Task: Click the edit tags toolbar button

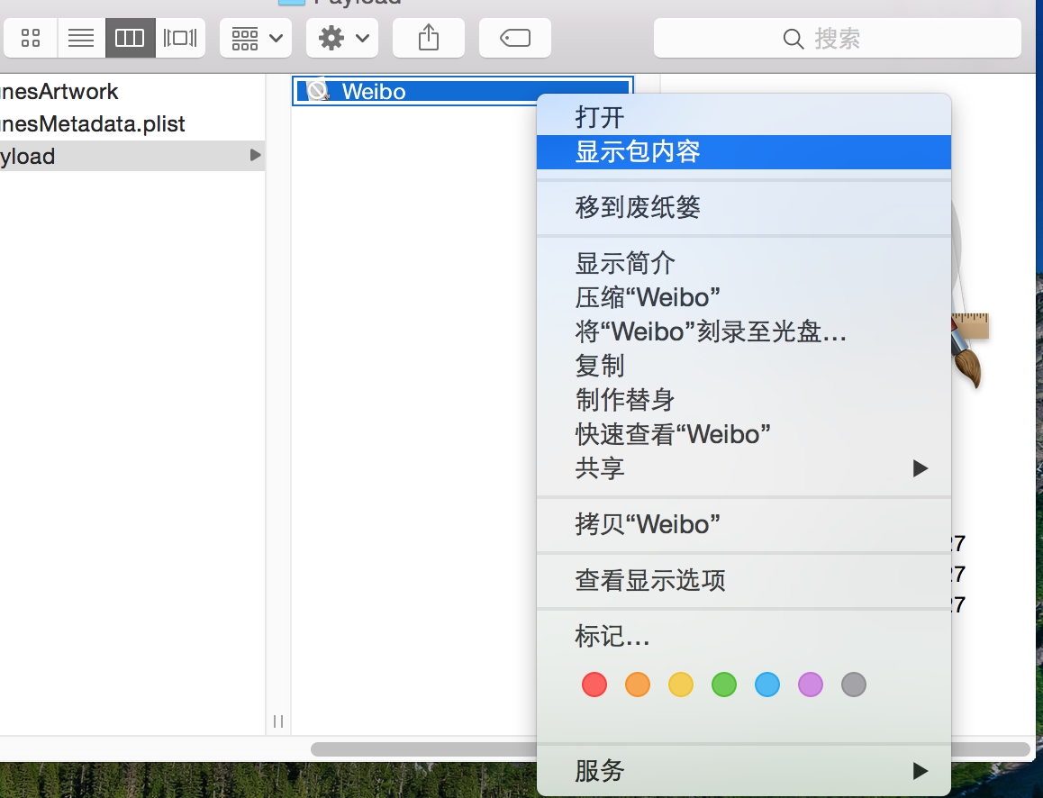Action: [515, 38]
